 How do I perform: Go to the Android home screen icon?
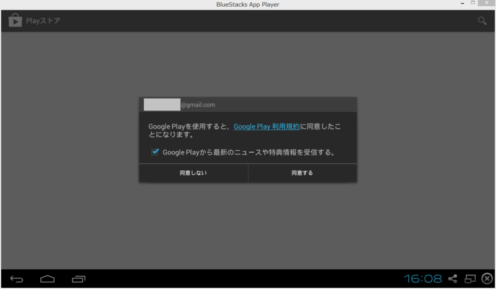[48, 279]
